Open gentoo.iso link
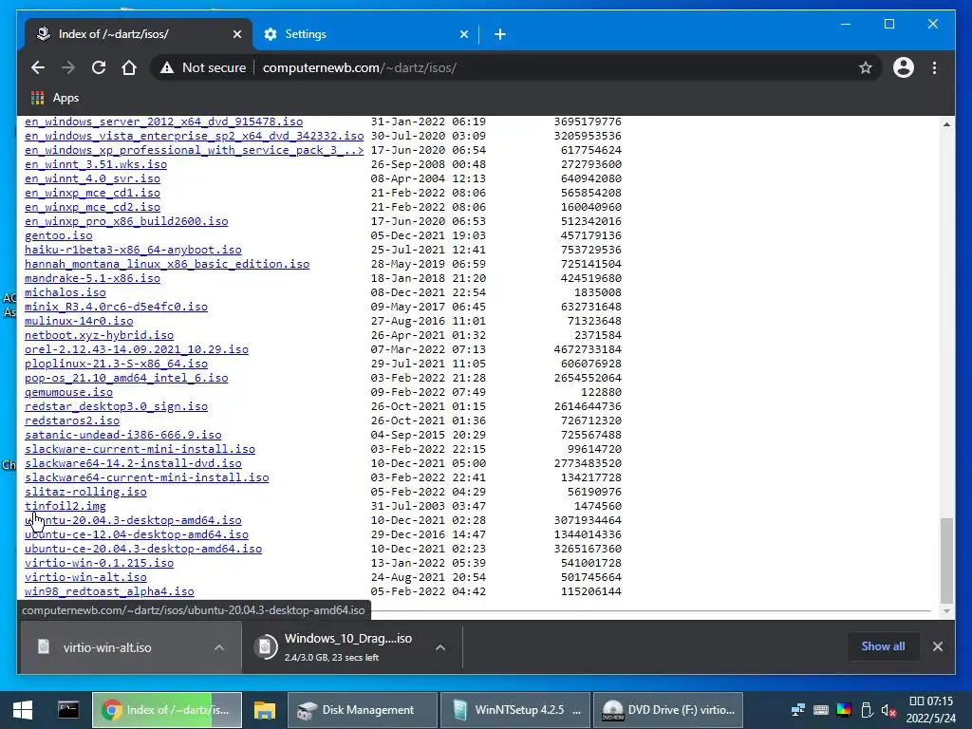Viewport: 972px width, 729px height. click(x=58, y=235)
